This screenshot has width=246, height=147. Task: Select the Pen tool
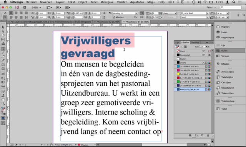pyautogui.click(x=3, y=57)
